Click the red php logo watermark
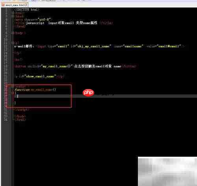This screenshot has width=197, height=186. tap(88, 93)
